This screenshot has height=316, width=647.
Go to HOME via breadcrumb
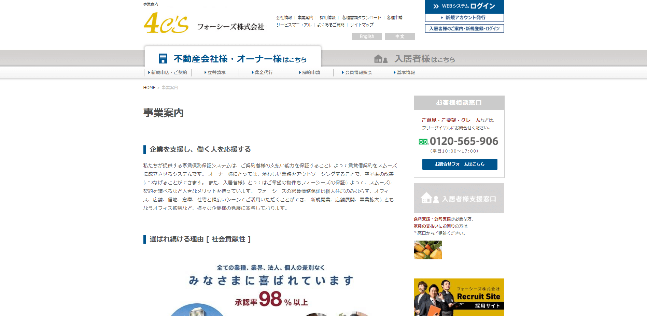(x=149, y=88)
